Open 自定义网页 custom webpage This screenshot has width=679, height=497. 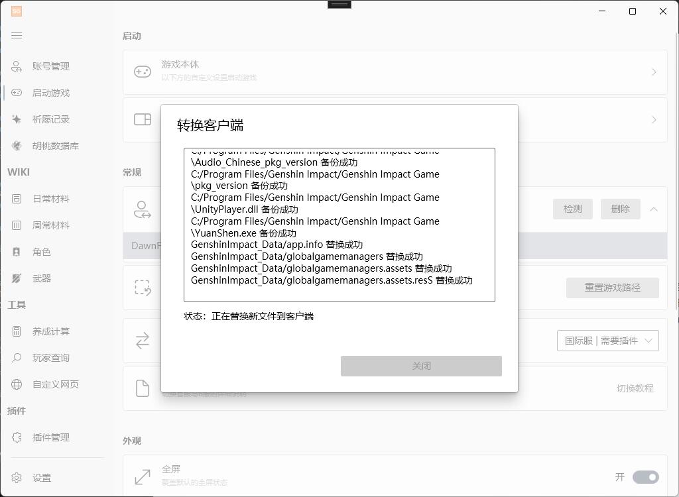(56, 384)
